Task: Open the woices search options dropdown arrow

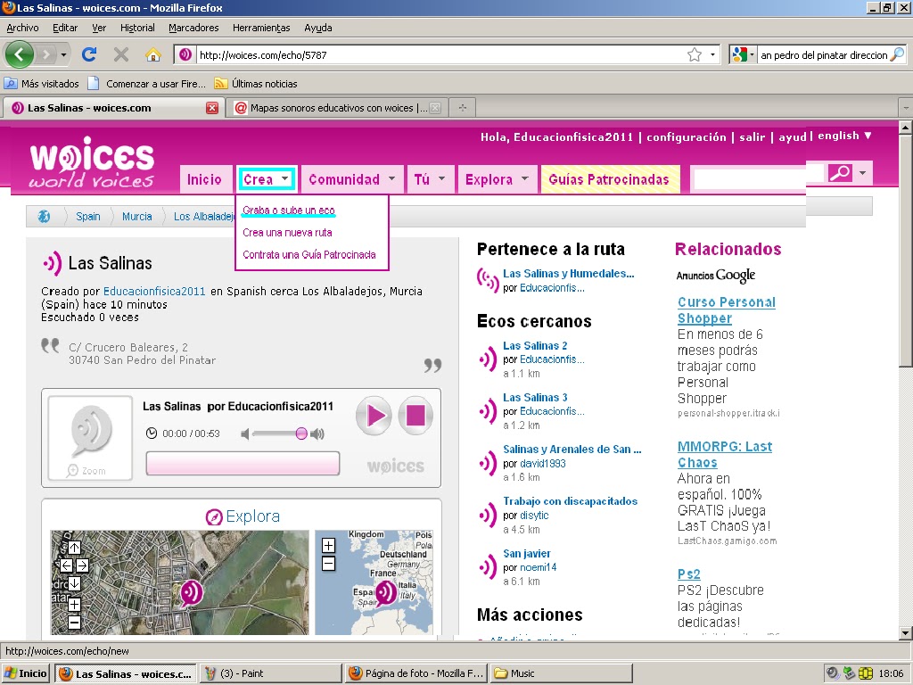Action: tap(862, 173)
